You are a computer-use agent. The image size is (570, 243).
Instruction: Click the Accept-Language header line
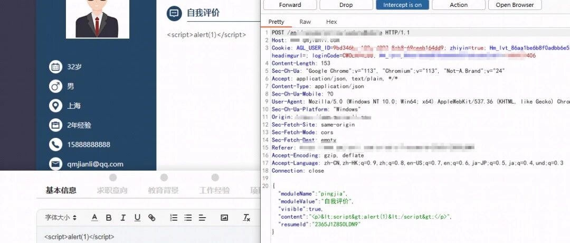417,163
